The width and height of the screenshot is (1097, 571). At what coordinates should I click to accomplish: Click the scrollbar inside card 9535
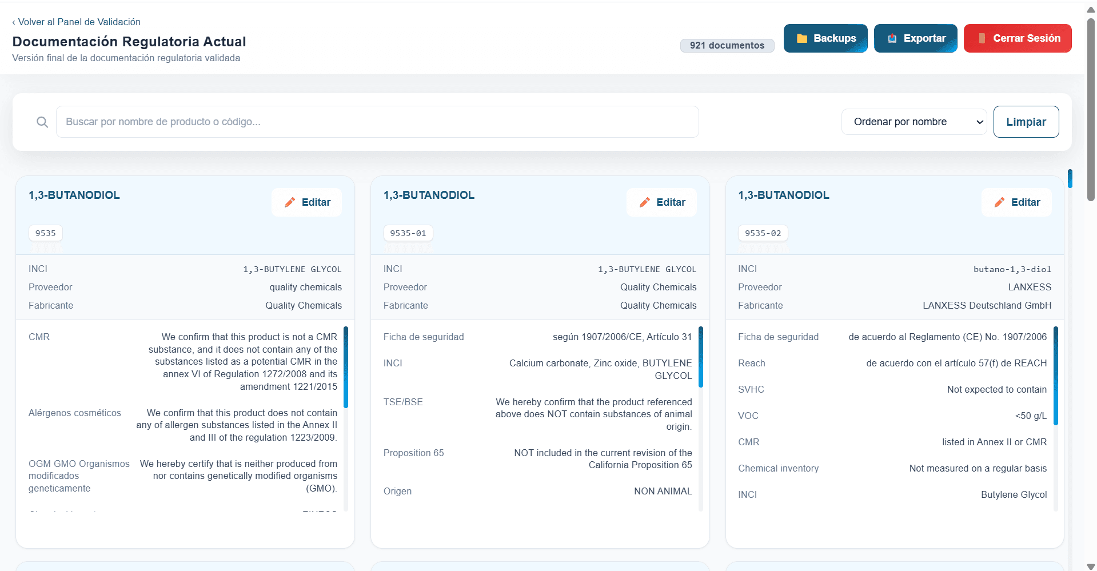tap(346, 366)
